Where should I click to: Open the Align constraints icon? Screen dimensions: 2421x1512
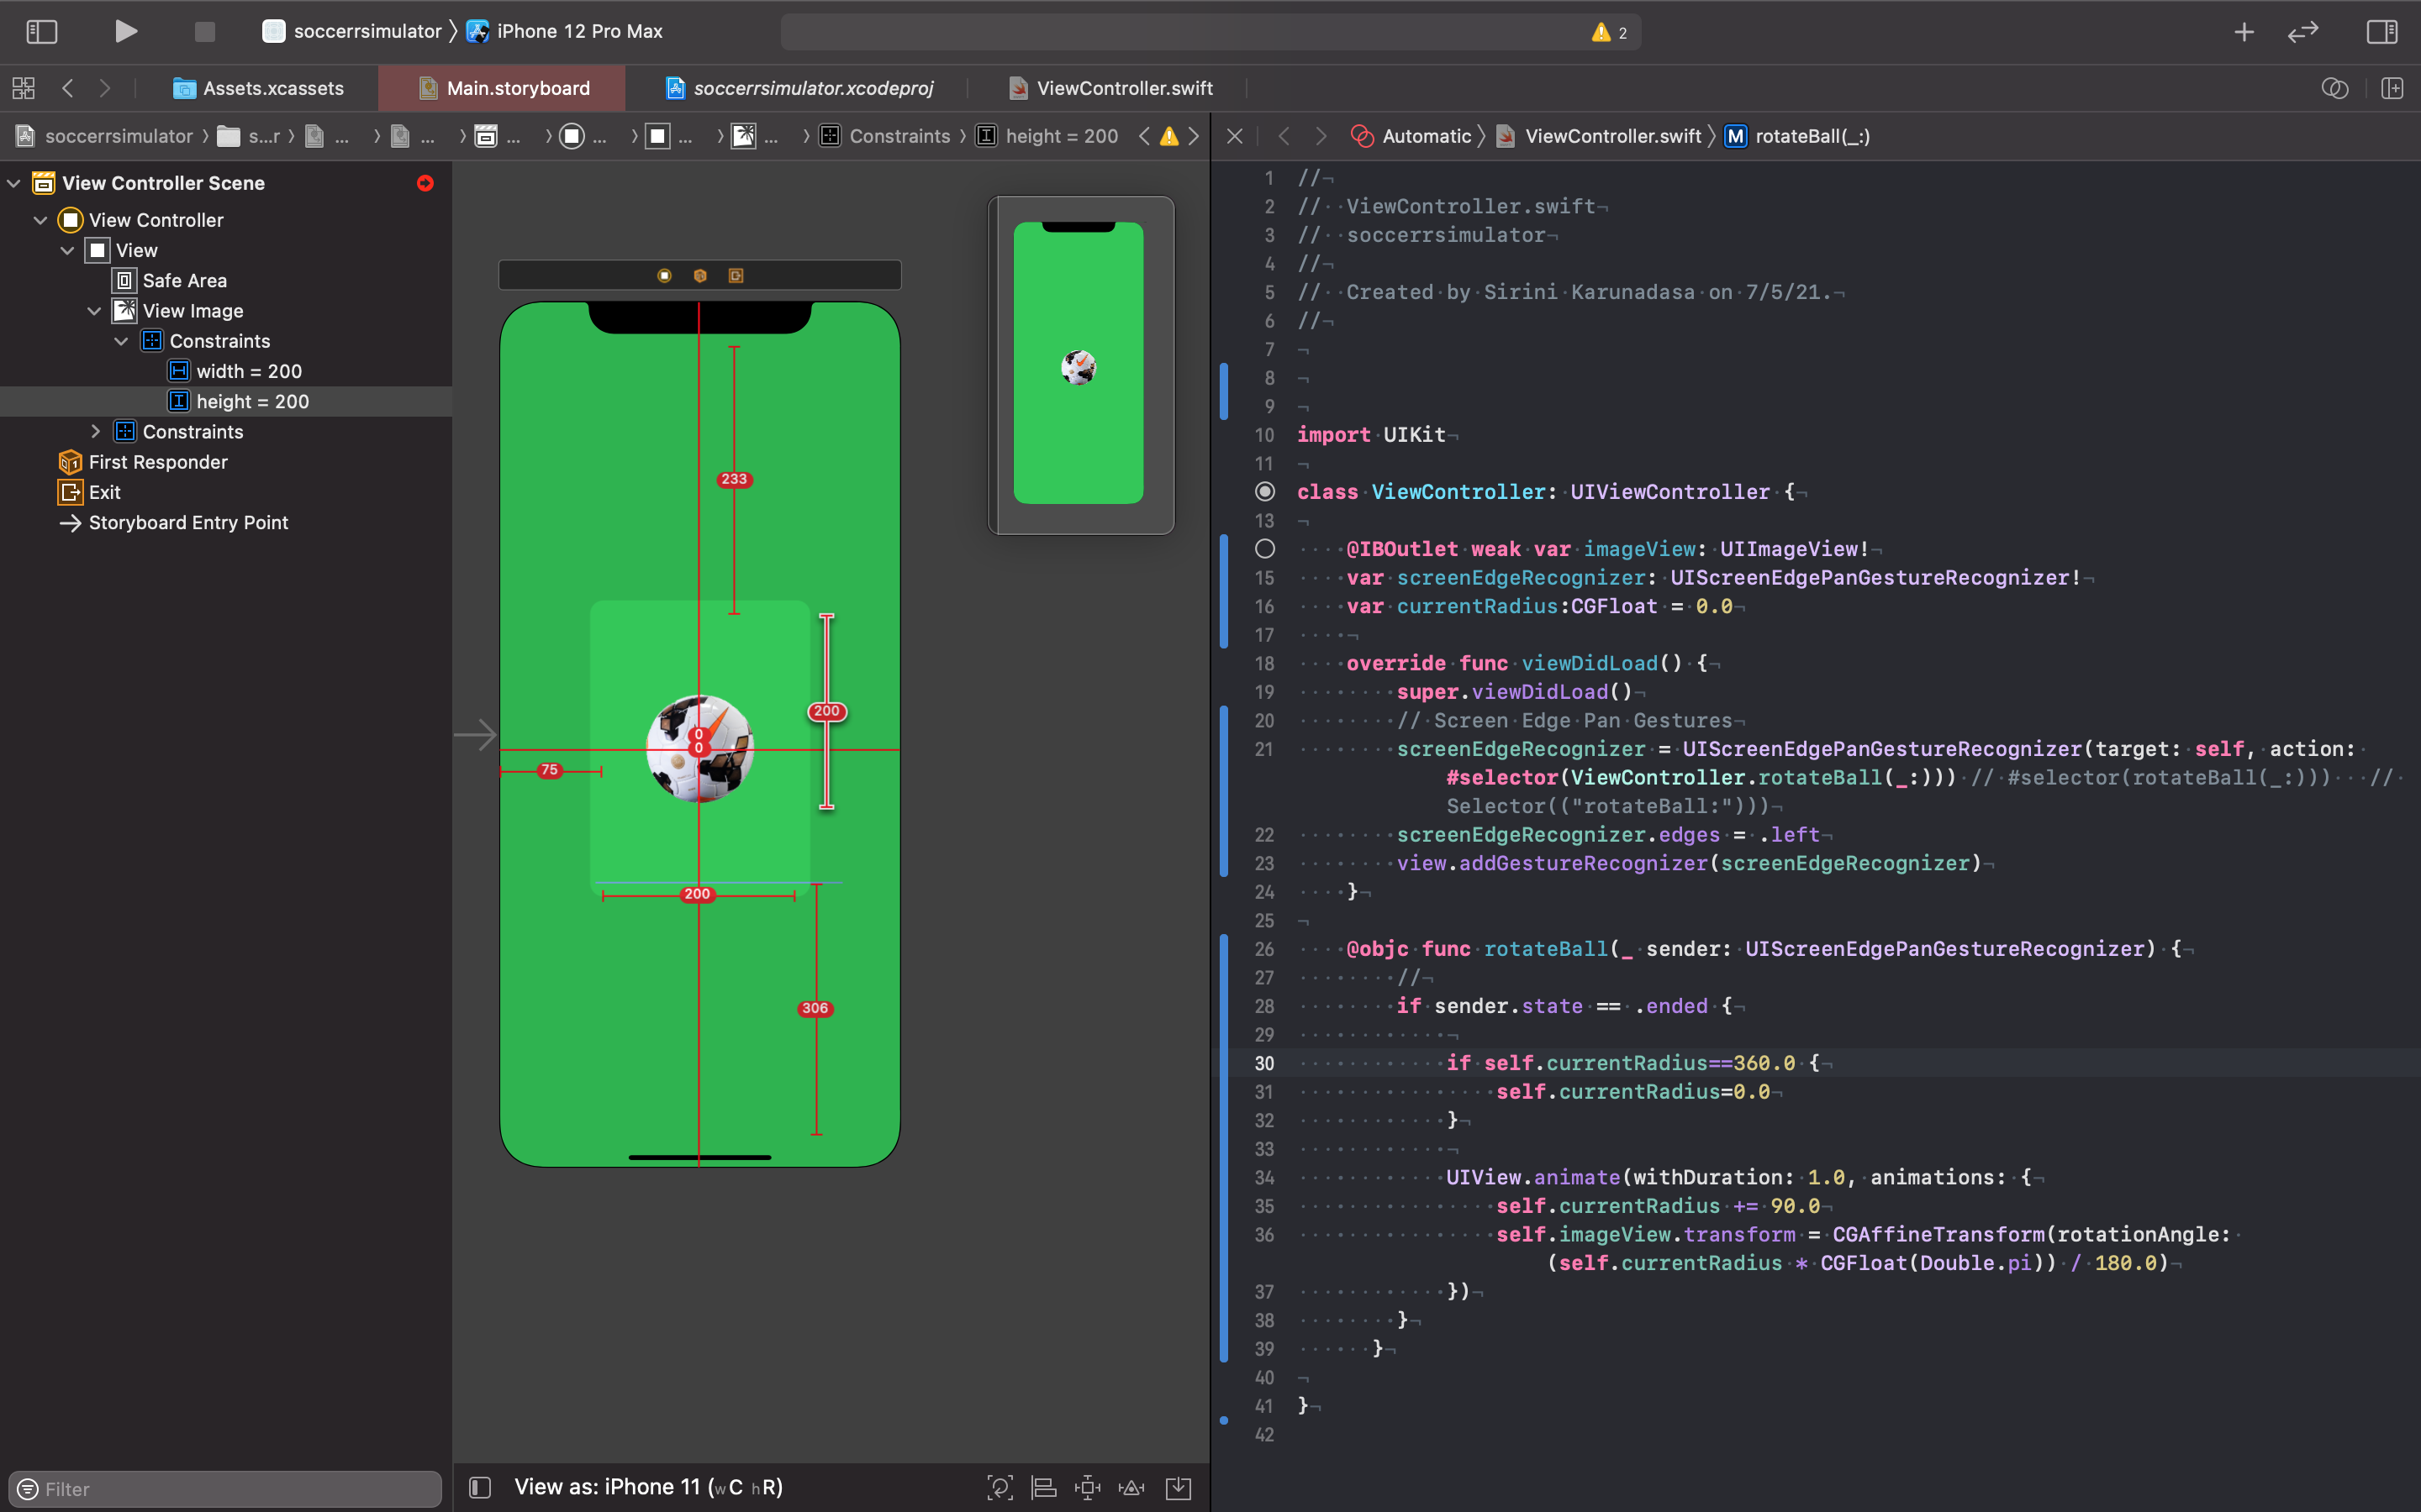(x=1043, y=1487)
